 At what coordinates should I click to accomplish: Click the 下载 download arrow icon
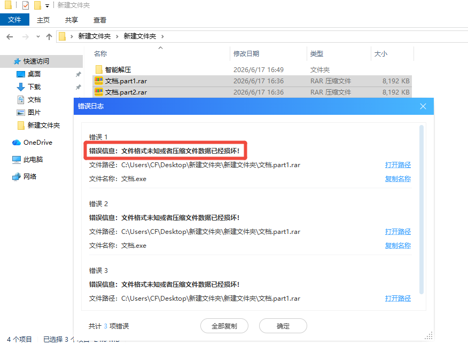(x=21, y=87)
